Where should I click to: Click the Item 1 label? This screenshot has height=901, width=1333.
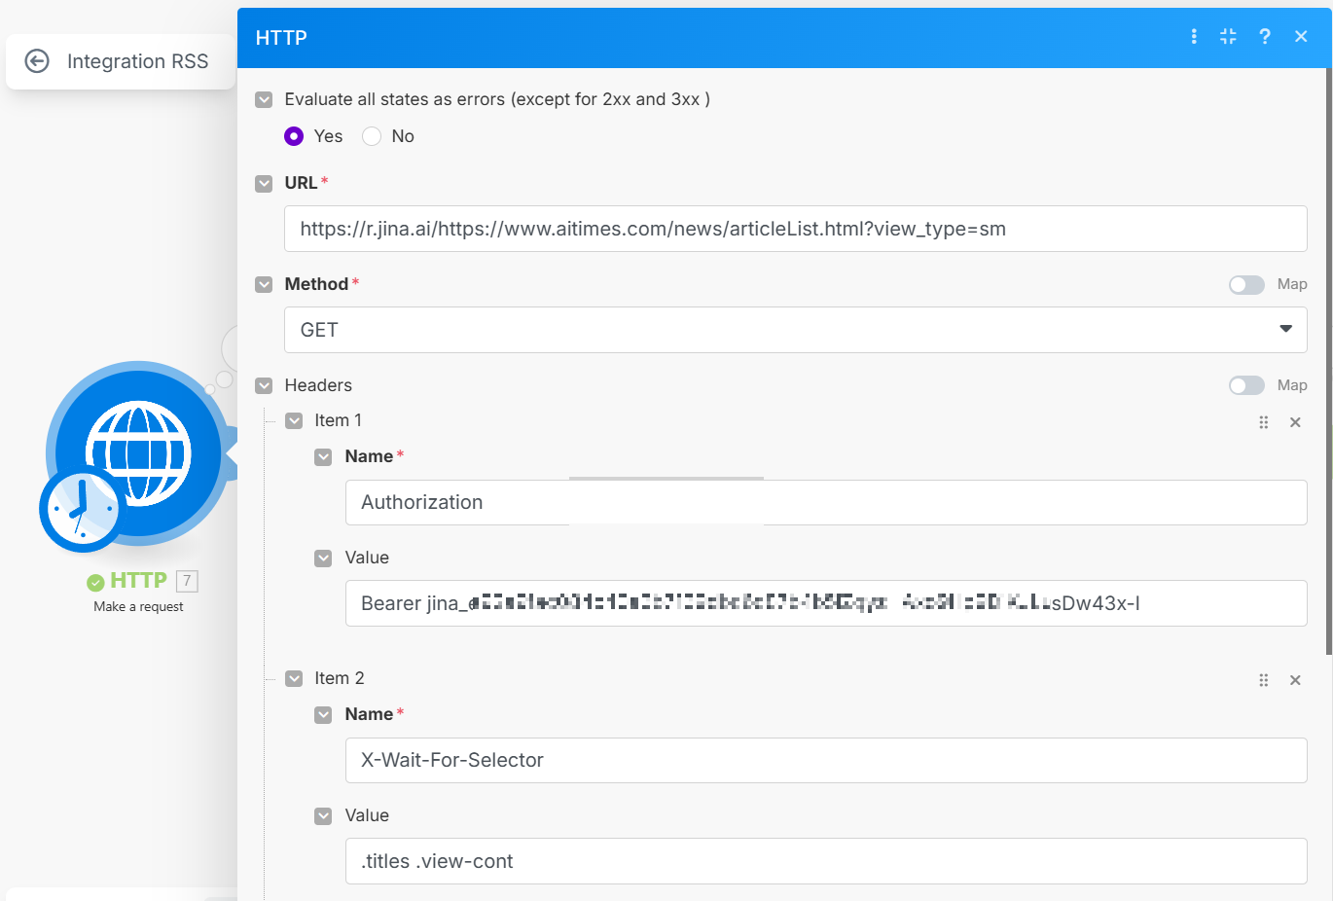tap(338, 420)
